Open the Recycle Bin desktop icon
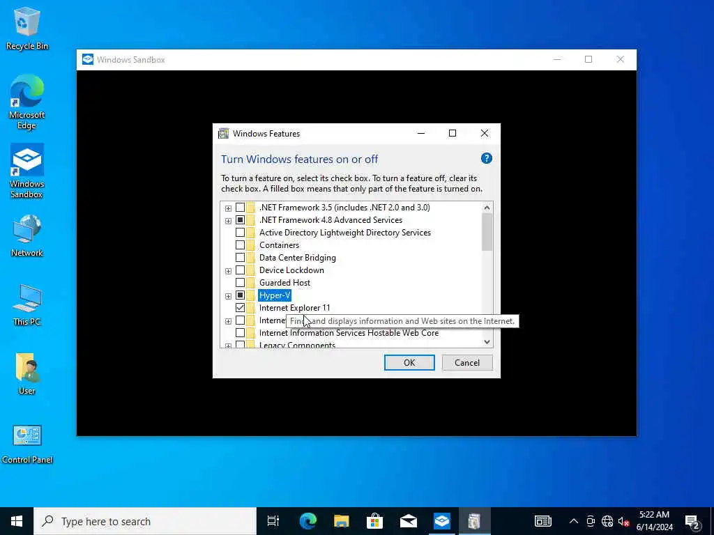 click(x=27, y=28)
